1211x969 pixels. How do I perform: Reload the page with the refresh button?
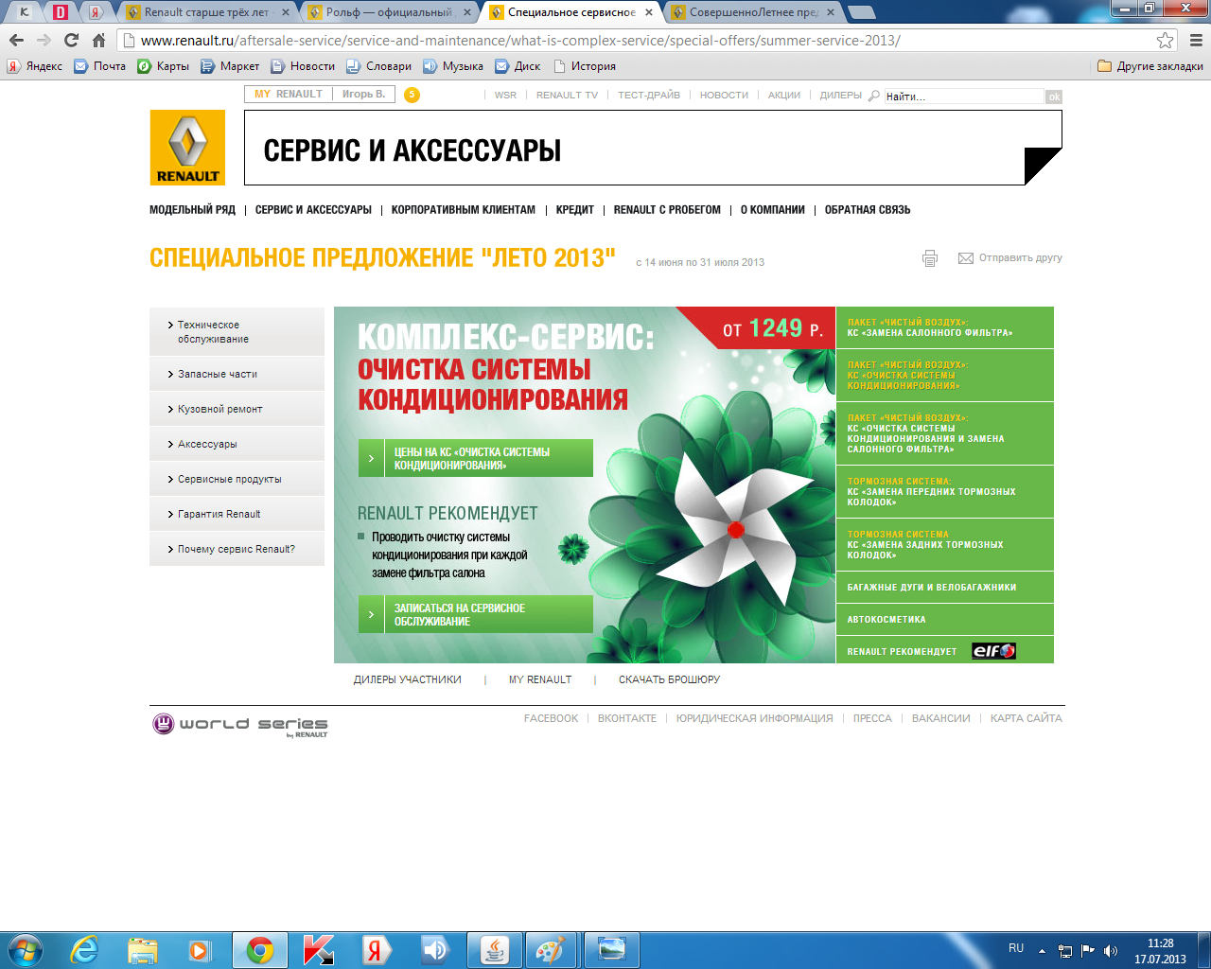coord(71,40)
